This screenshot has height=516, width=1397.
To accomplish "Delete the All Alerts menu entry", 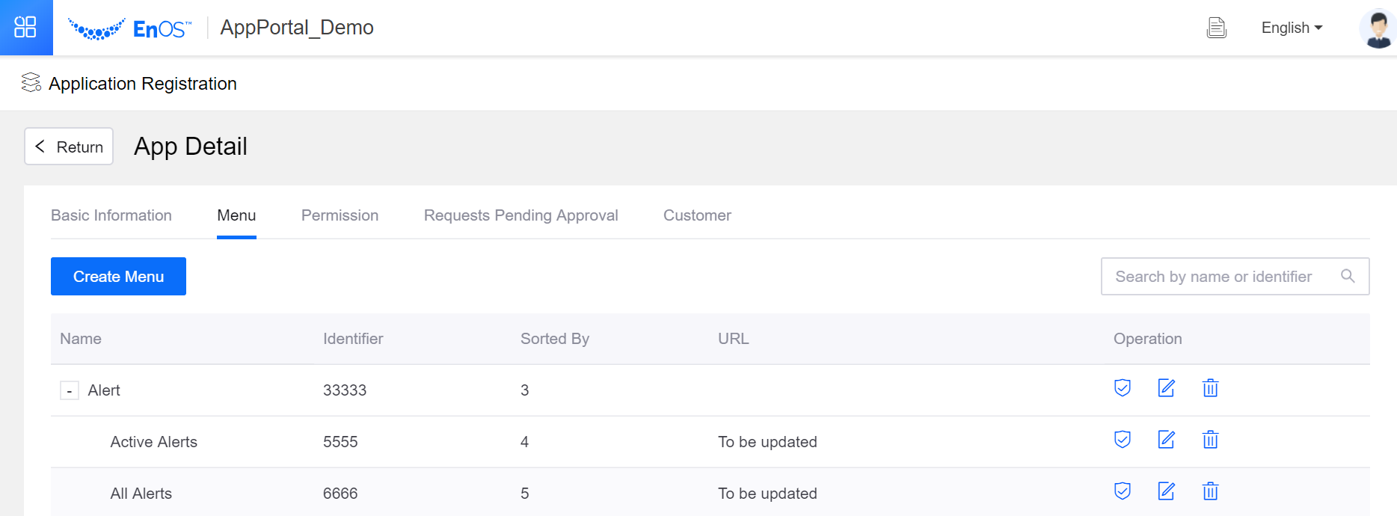I will [x=1210, y=491].
